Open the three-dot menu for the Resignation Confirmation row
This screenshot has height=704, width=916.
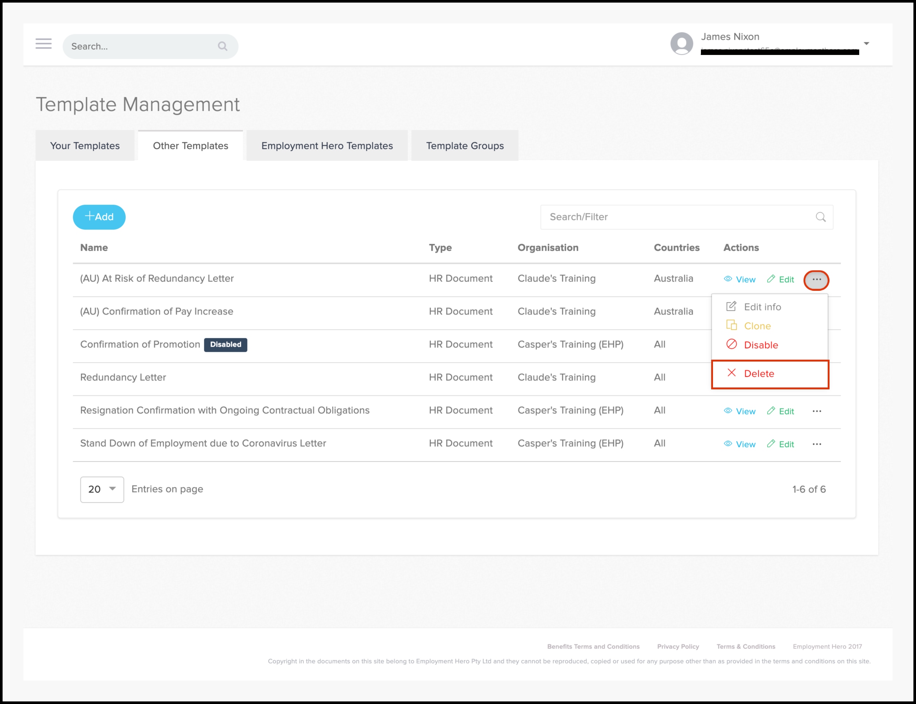point(817,411)
